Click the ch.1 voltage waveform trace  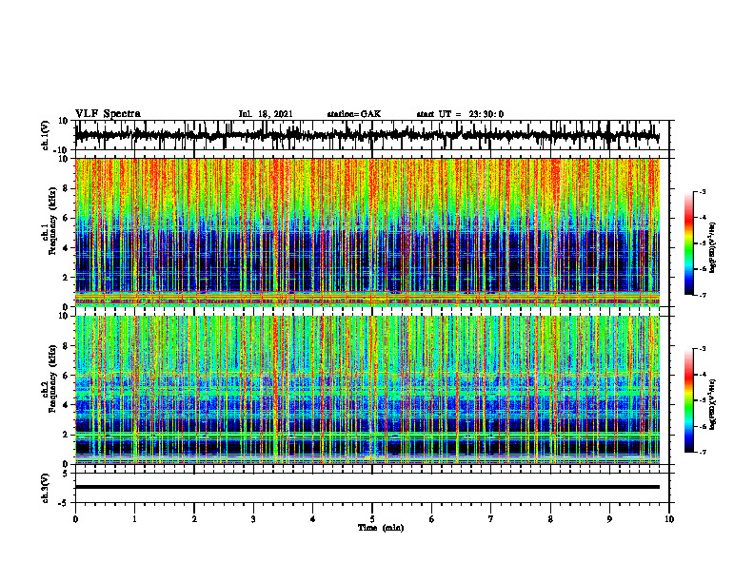[367, 135]
